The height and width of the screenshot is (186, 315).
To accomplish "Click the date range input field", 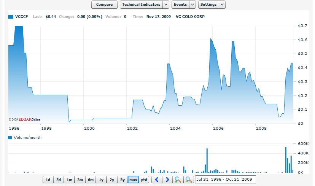I will point(225,180).
